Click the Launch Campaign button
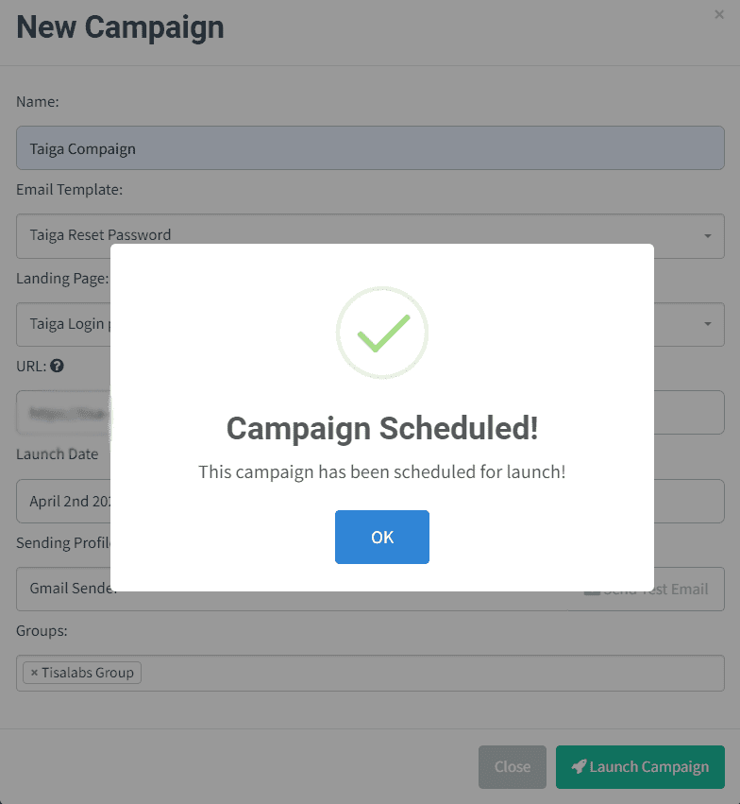The height and width of the screenshot is (804, 740). coord(640,766)
